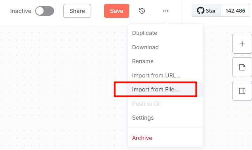Choose Duplicate from the menu
Viewport: 252px width, 150px height.
pos(166,33)
